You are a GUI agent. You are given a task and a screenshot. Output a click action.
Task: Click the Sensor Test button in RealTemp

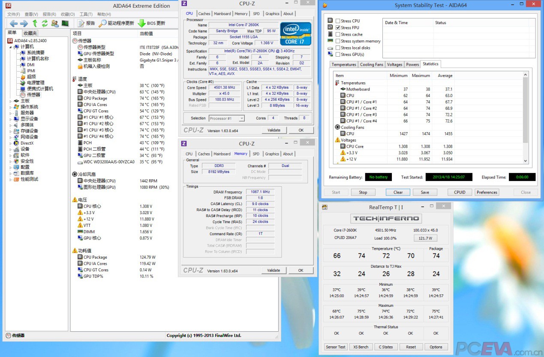(336, 347)
